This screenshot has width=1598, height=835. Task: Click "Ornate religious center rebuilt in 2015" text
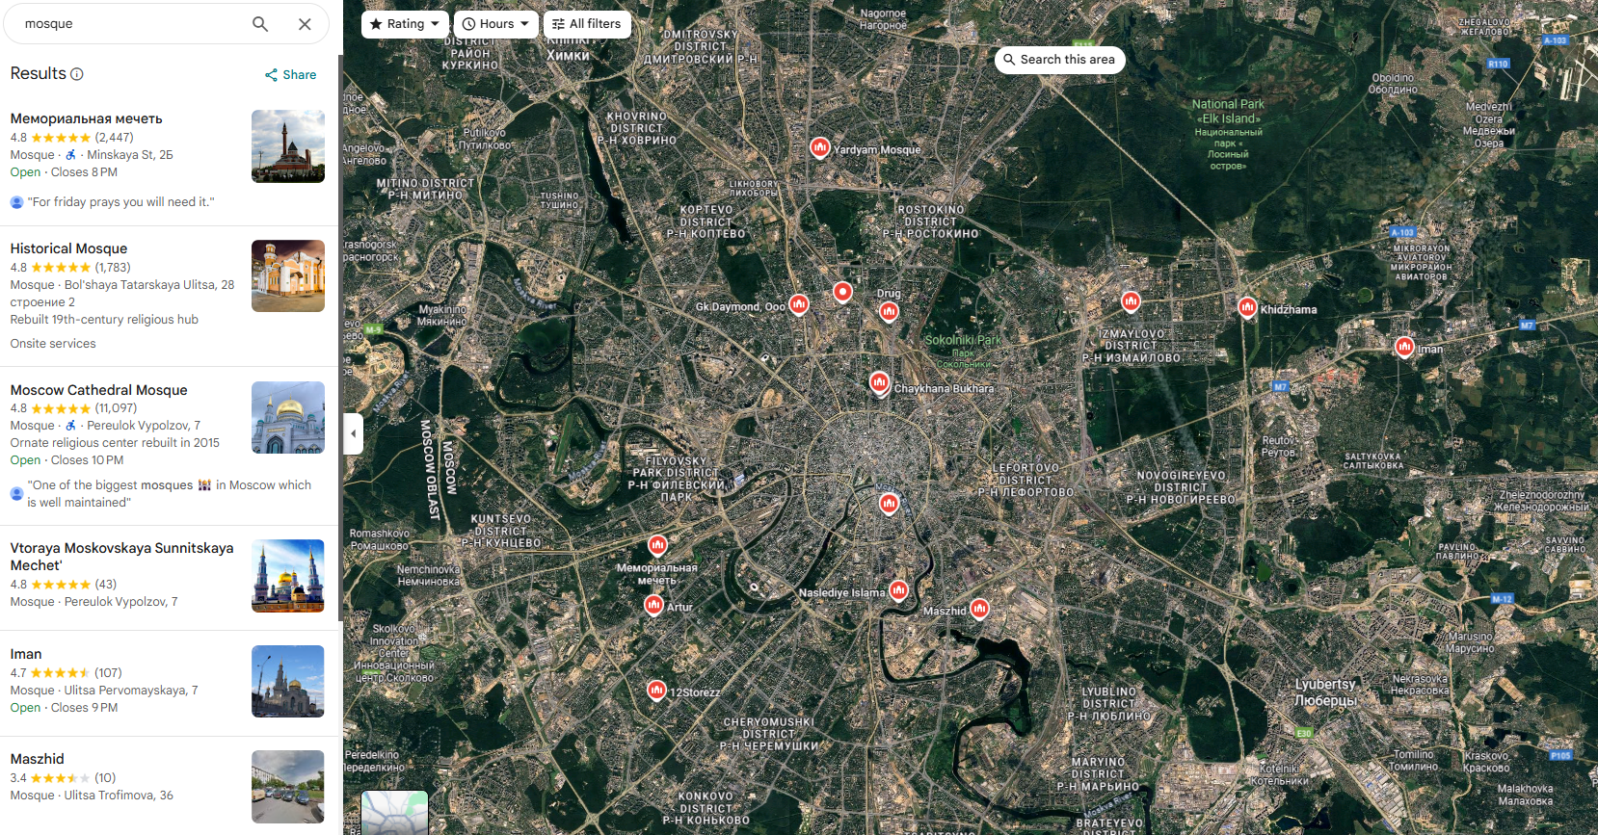(x=115, y=443)
